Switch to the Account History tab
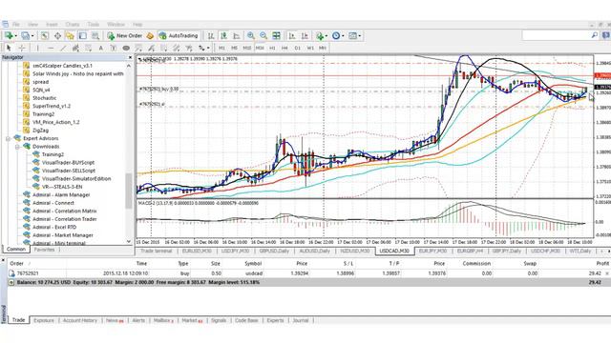The image size is (611, 343). (x=80, y=320)
